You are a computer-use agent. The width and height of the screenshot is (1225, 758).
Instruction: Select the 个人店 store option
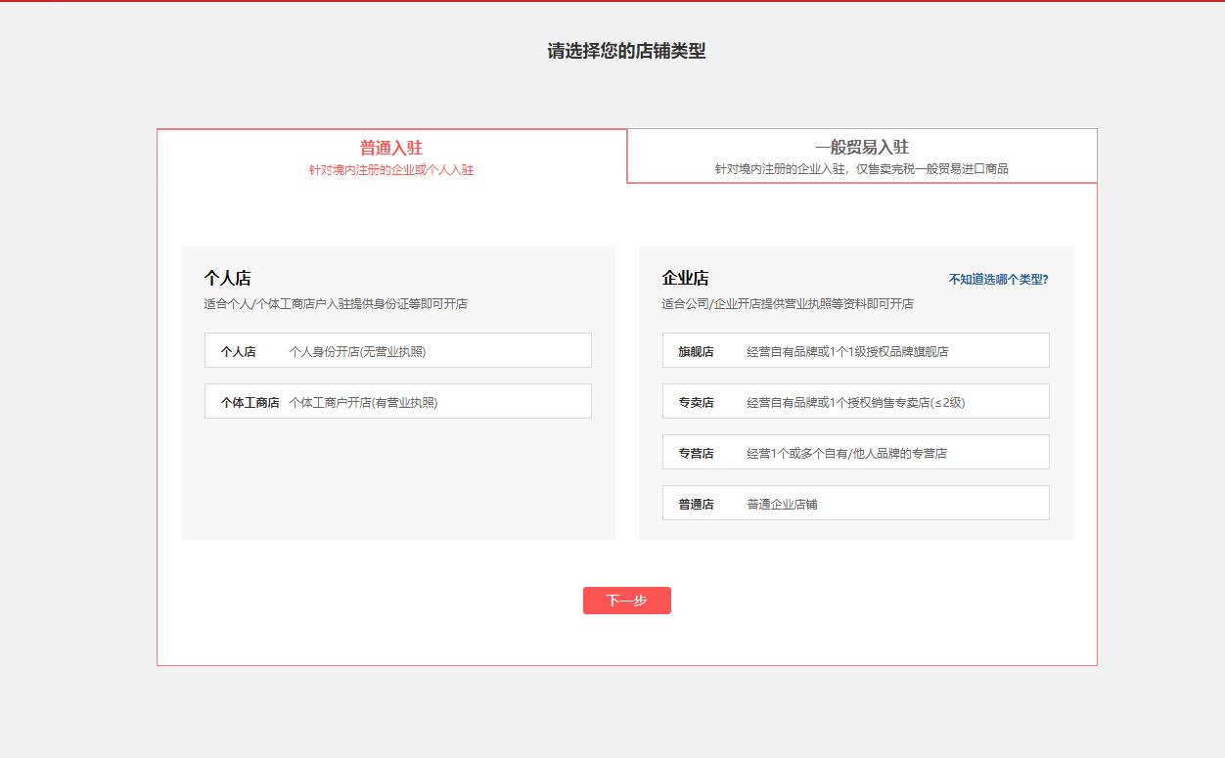tap(395, 349)
